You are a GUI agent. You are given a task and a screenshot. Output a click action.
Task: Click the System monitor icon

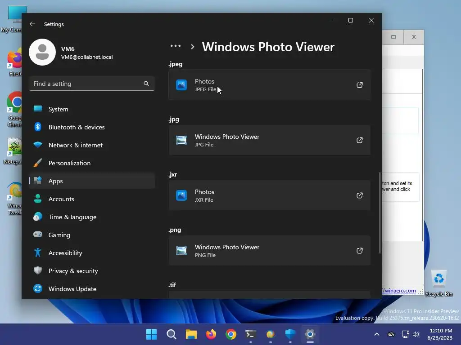[x=38, y=109]
